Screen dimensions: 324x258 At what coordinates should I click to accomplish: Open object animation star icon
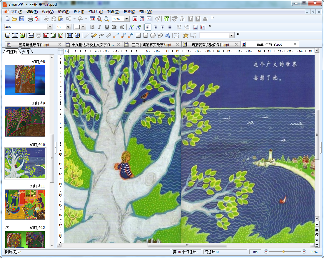[186, 35]
